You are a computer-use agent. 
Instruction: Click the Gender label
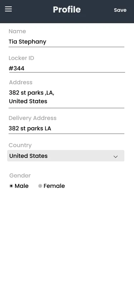(x=20, y=175)
